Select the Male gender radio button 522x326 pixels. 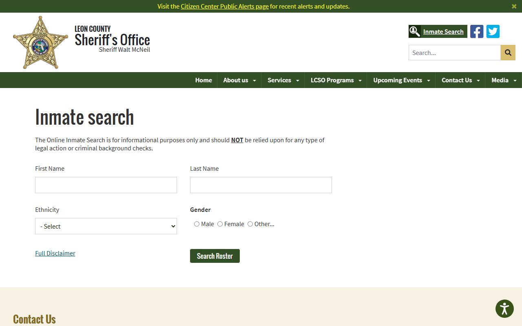(197, 224)
